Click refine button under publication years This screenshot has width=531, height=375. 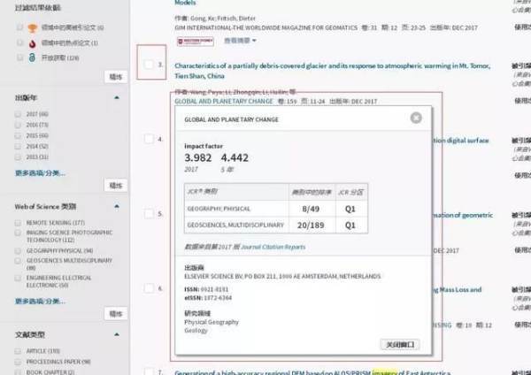click(x=116, y=186)
